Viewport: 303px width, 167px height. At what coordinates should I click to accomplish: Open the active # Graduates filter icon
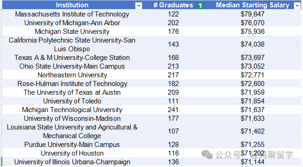click(201, 6)
